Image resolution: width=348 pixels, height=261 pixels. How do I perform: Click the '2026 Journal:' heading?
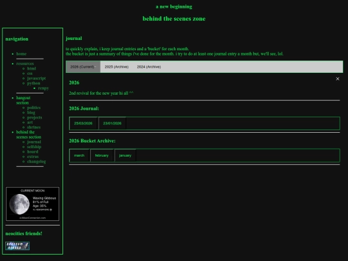(84, 108)
